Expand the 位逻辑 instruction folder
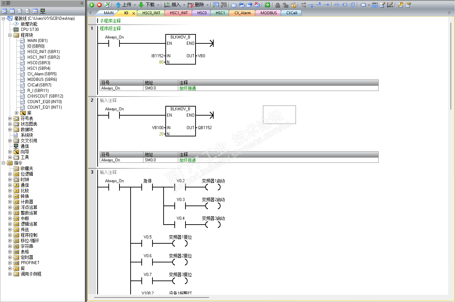 [x=10, y=174]
